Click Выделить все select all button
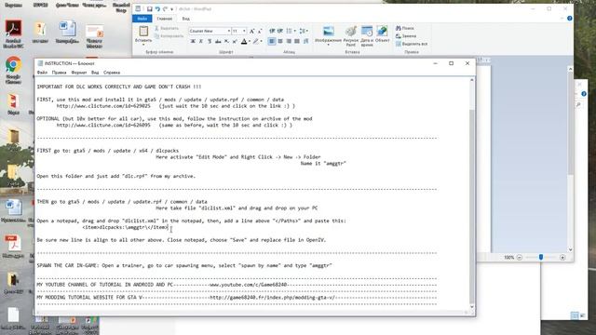 tap(412, 44)
